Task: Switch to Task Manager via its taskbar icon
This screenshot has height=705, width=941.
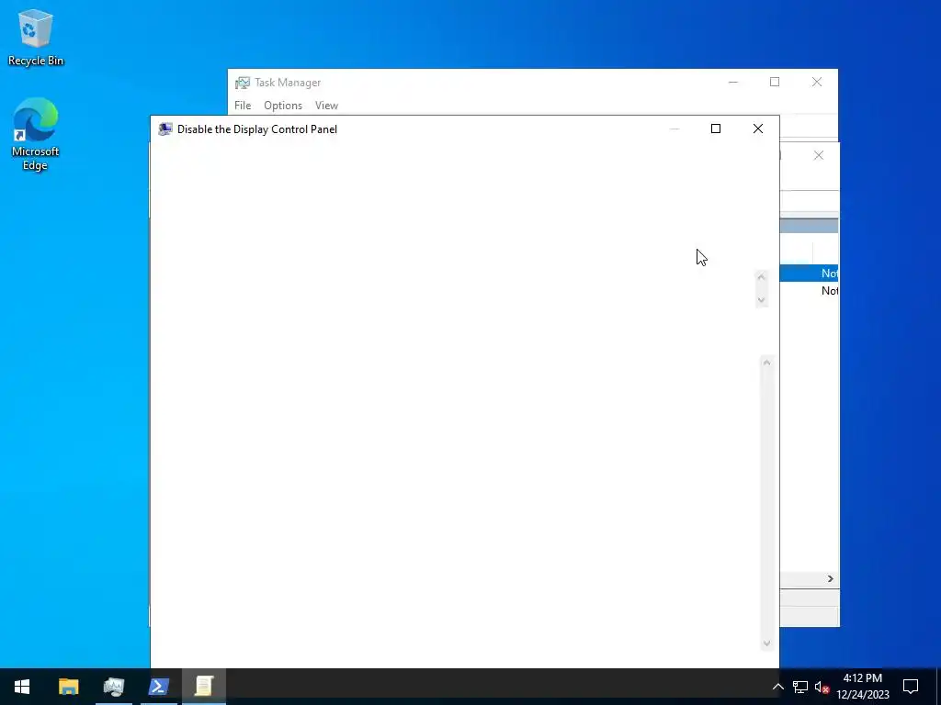Action: [x=113, y=687]
